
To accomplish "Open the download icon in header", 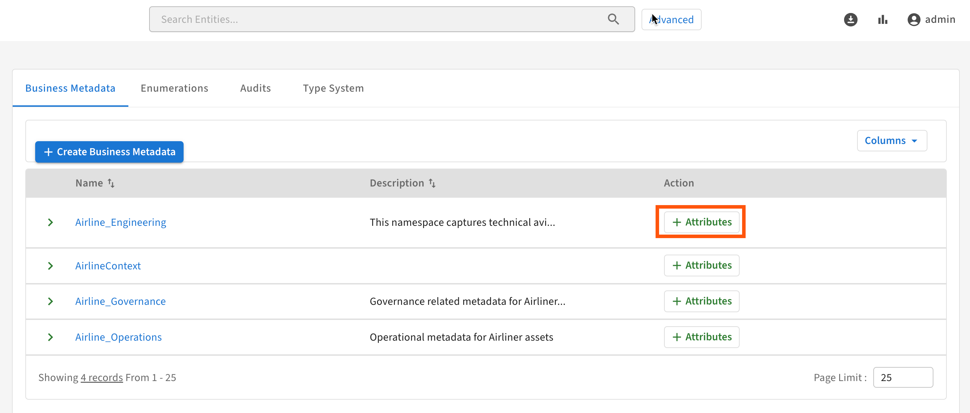I will (850, 20).
